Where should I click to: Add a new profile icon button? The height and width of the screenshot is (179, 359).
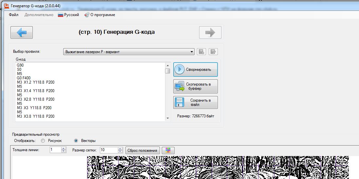coord(201,51)
